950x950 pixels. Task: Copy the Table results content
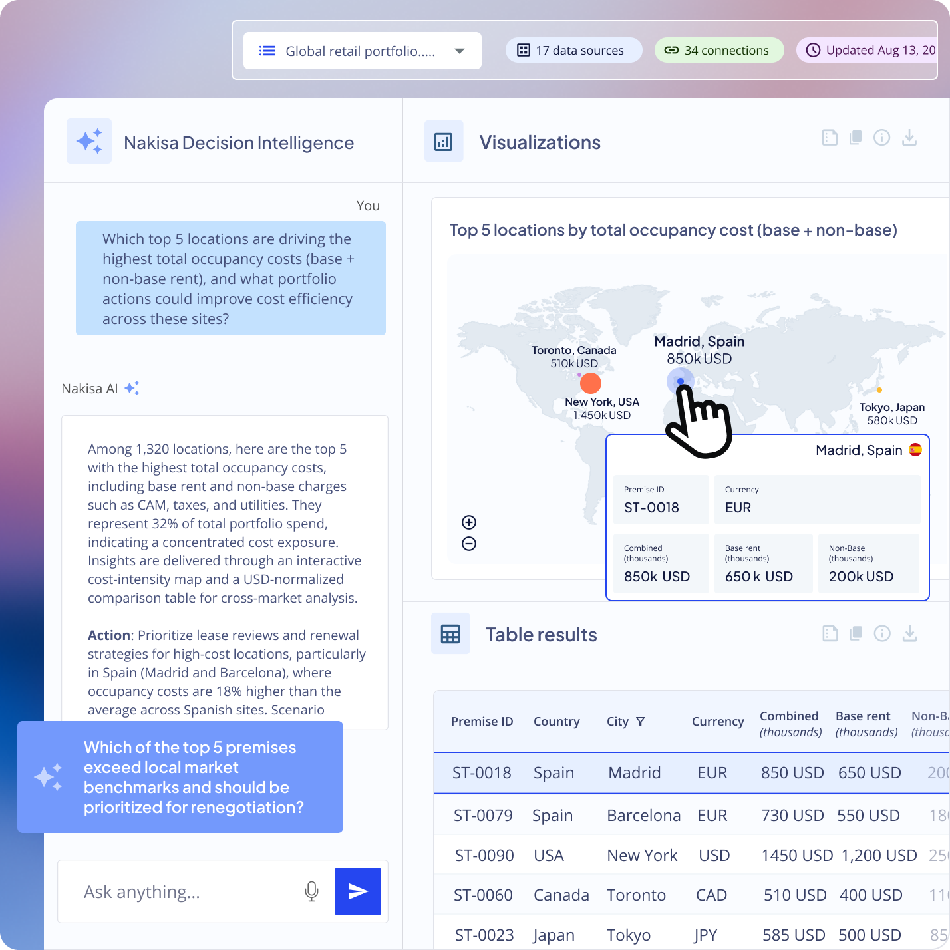tap(856, 633)
